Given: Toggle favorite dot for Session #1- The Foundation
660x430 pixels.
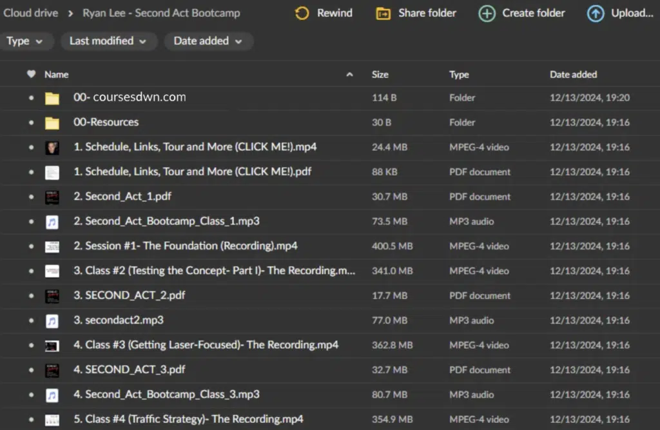Looking at the screenshot, I should (31, 246).
